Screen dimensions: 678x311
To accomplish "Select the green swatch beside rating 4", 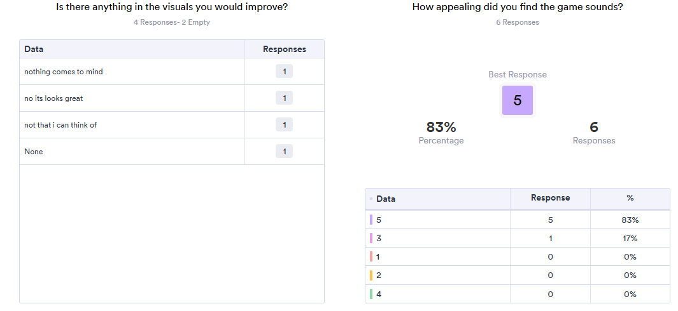I will (371, 294).
